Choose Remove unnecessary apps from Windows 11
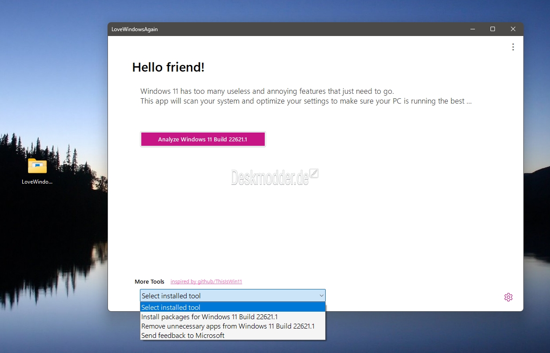This screenshot has width=550, height=353. coord(233,326)
